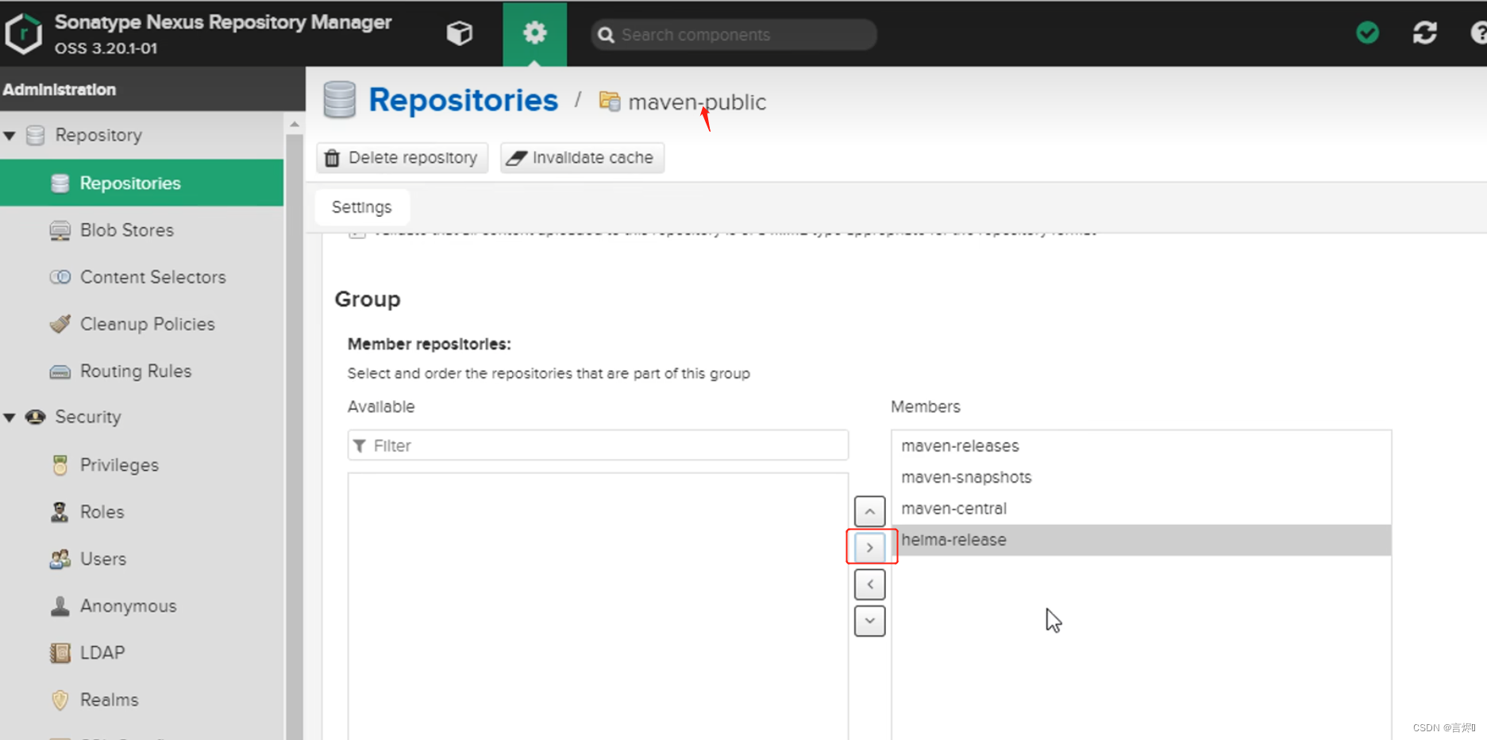The width and height of the screenshot is (1487, 740).
Task: Click the Privileges medal icon
Action: point(60,465)
